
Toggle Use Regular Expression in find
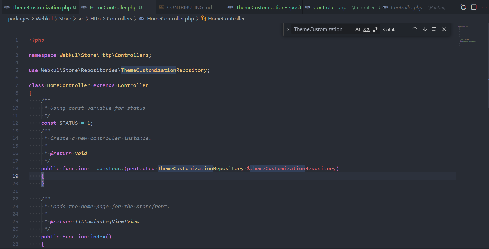pos(375,29)
